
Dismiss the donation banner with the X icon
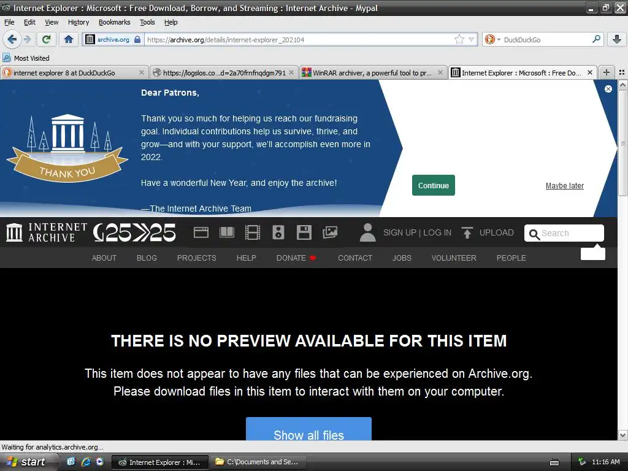[x=608, y=89]
